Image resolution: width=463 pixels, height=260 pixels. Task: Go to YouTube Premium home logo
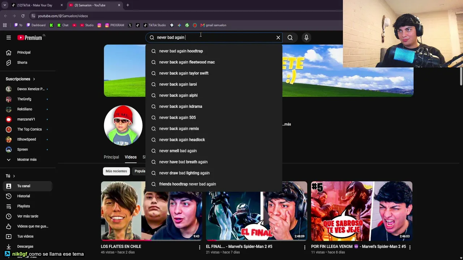30,38
